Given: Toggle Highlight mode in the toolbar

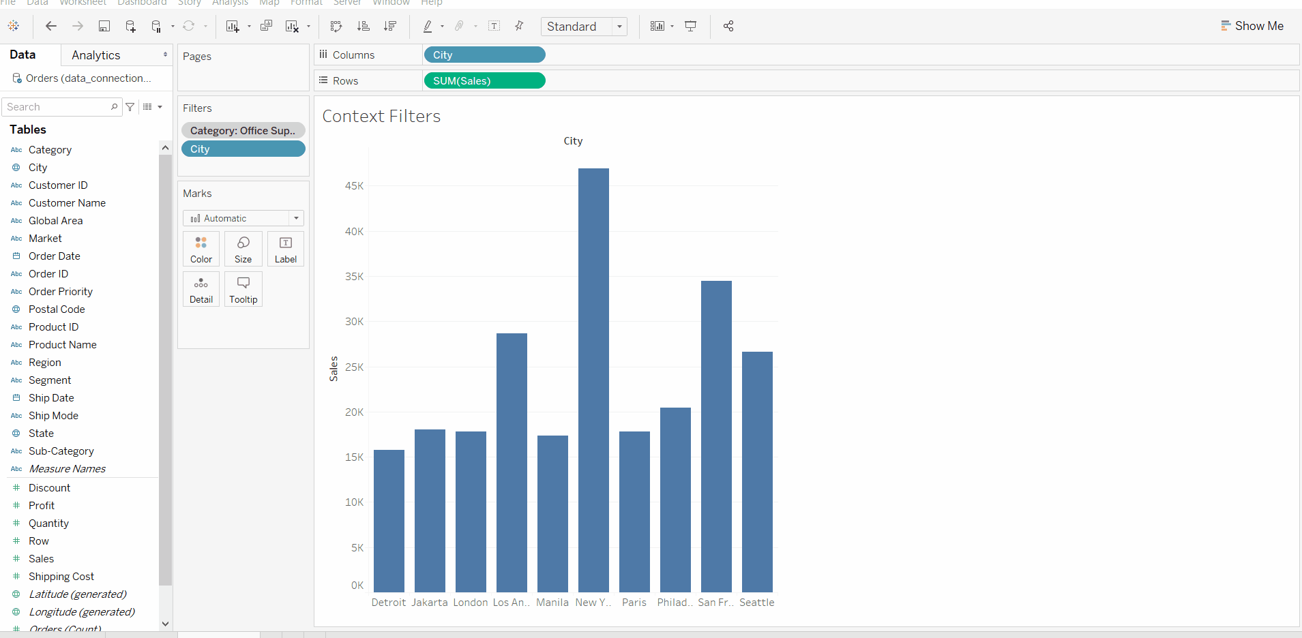Looking at the screenshot, I should pyautogui.click(x=429, y=26).
